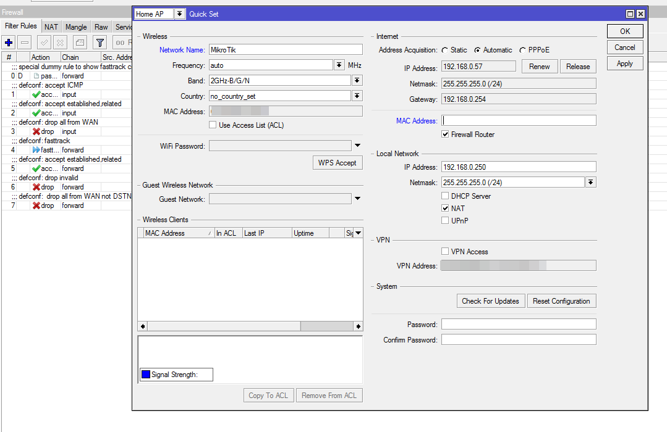Screen dimensions: 667x432
Task: Open the funnel filter icon
Action: click(x=99, y=43)
